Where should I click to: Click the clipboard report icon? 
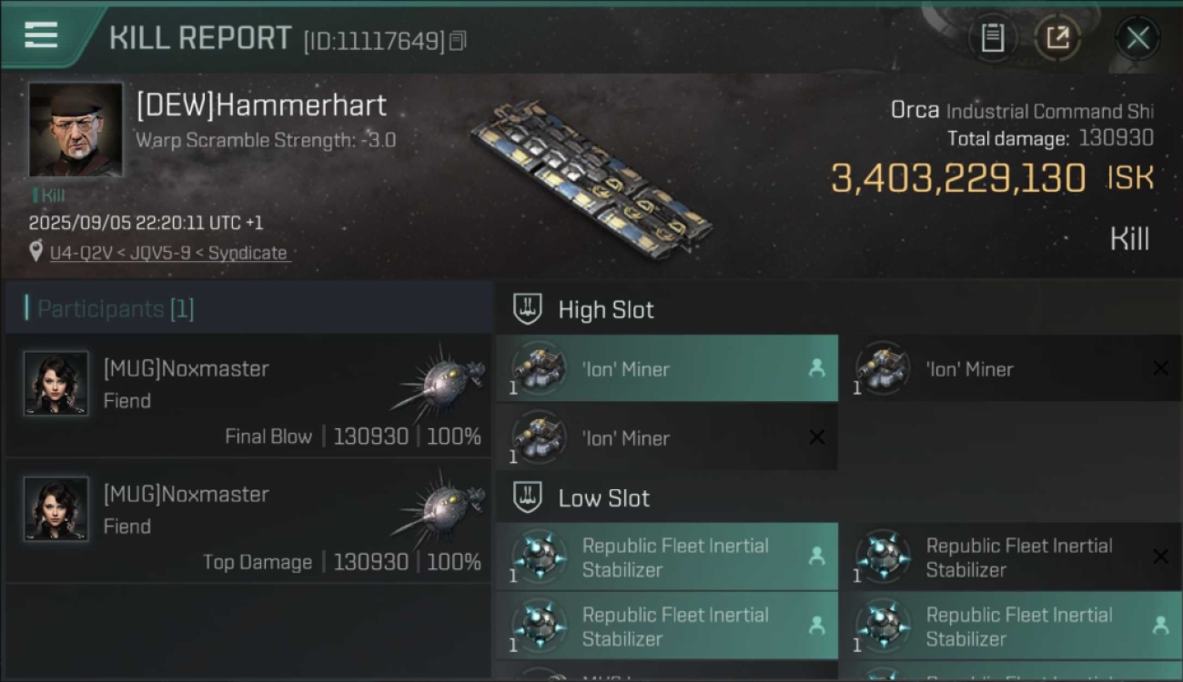pyautogui.click(x=992, y=38)
